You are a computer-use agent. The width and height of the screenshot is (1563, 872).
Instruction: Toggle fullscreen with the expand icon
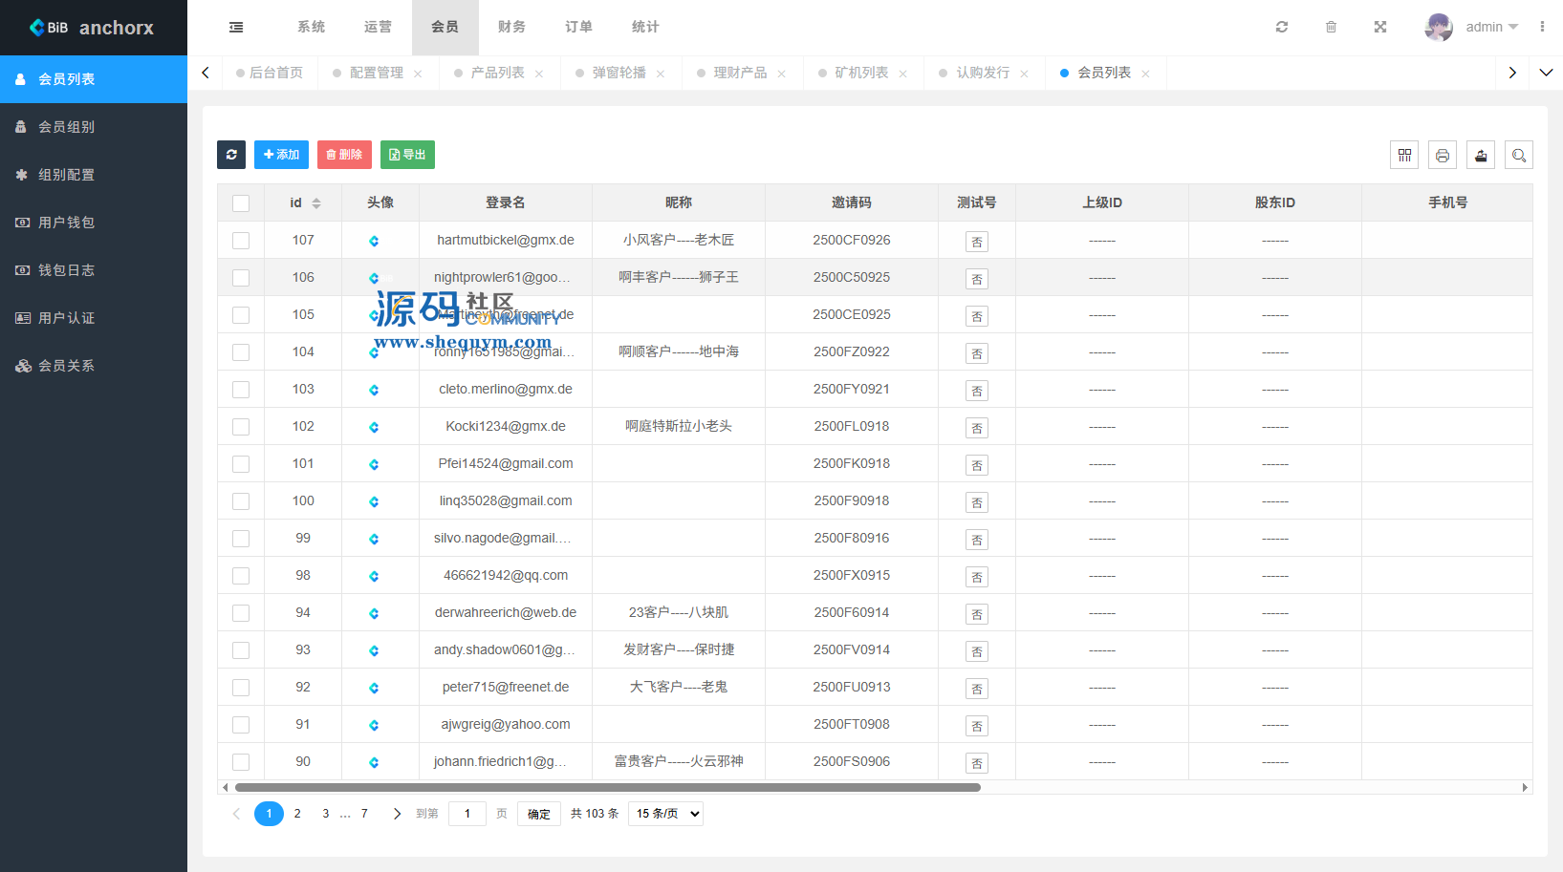click(1380, 28)
